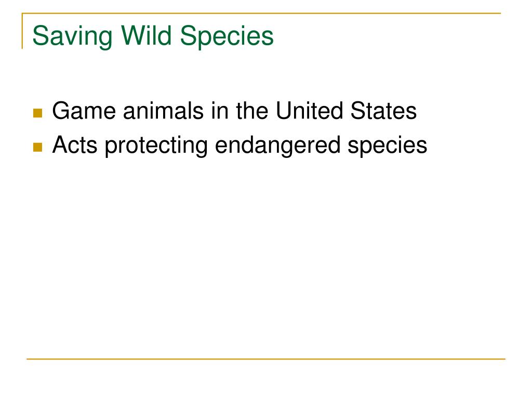
Task: Click the word Acts in second bullet
Action: click(75, 145)
